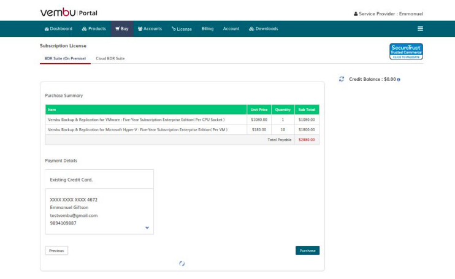Switch to the Cloud BDR Suite tab

pyautogui.click(x=110, y=59)
